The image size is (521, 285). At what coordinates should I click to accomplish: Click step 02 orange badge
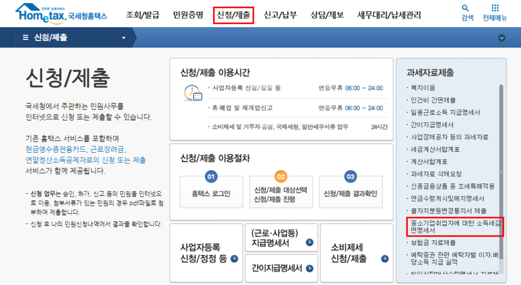click(x=281, y=177)
